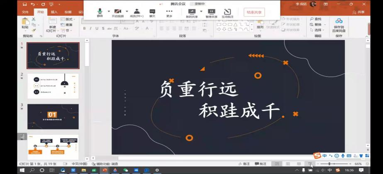383x174 pixels.
Task: Open the File (文件) menu tab
Action: 25,12
